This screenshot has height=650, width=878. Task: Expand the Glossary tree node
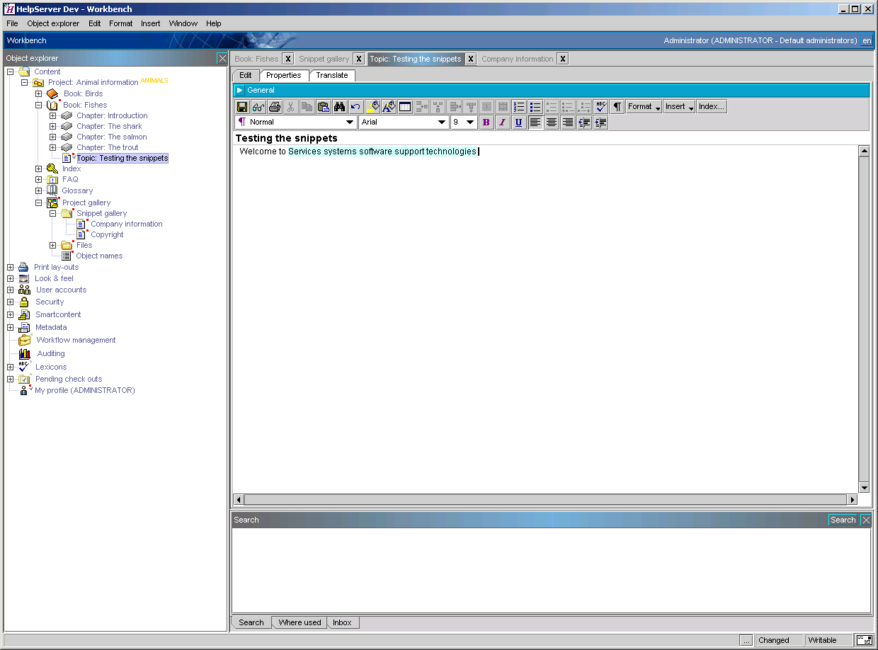tap(39, 190)
